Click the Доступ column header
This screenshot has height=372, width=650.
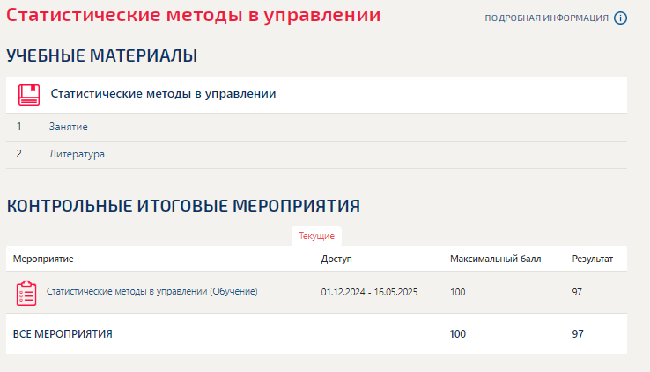click(x=336, y=259)
